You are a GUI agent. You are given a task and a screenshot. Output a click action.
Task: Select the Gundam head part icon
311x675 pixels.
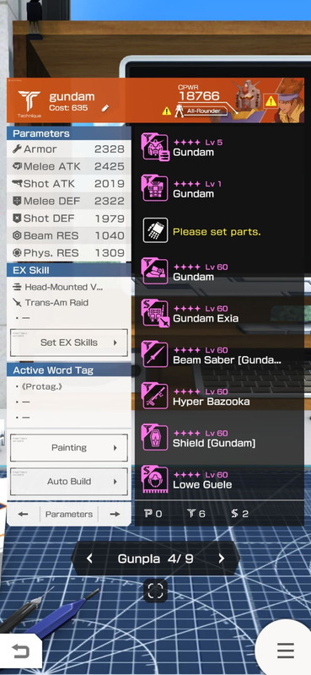coord(155,147)
